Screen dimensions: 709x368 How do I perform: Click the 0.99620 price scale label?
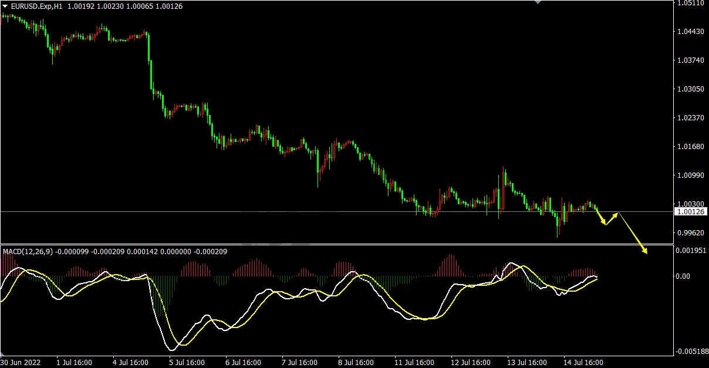691,233
